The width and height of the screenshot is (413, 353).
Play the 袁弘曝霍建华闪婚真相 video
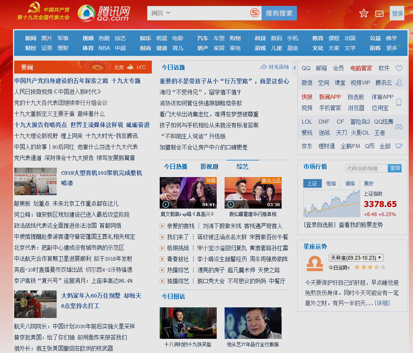click(253, 193)
